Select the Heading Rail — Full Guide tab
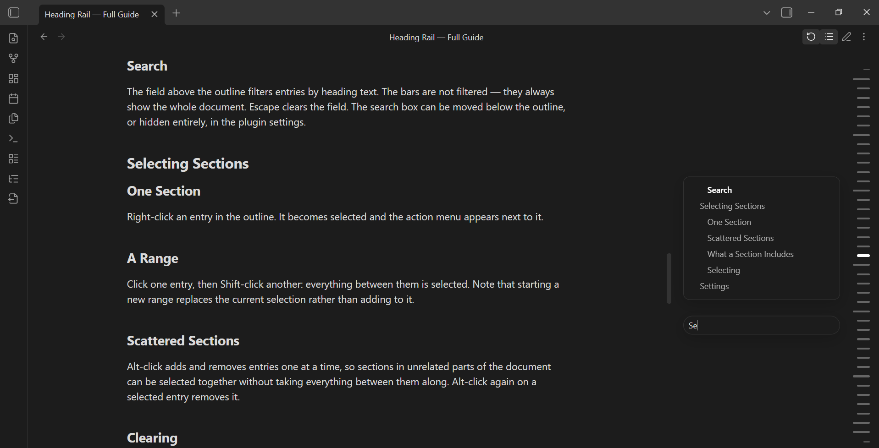 coord(92,15)
